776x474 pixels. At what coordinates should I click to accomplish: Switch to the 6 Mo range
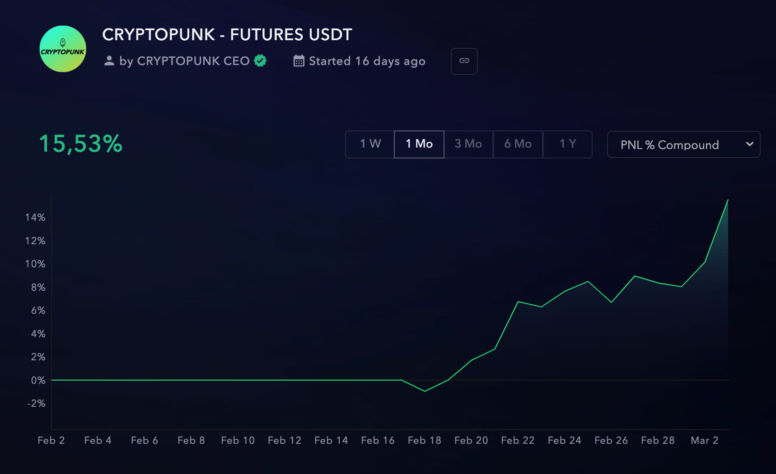pyautogui.click(x=518, y=144)
